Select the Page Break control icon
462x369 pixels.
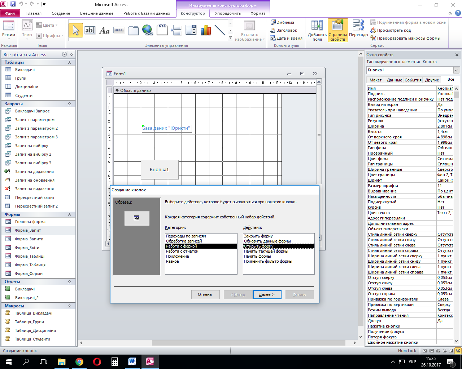coord(176,30)
